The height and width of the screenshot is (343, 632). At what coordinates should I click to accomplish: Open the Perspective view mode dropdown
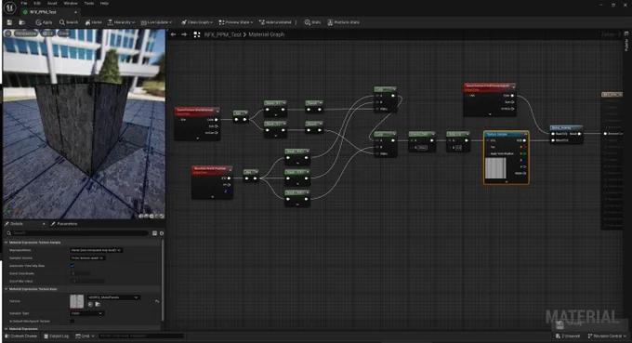click(x=25, y=33)
